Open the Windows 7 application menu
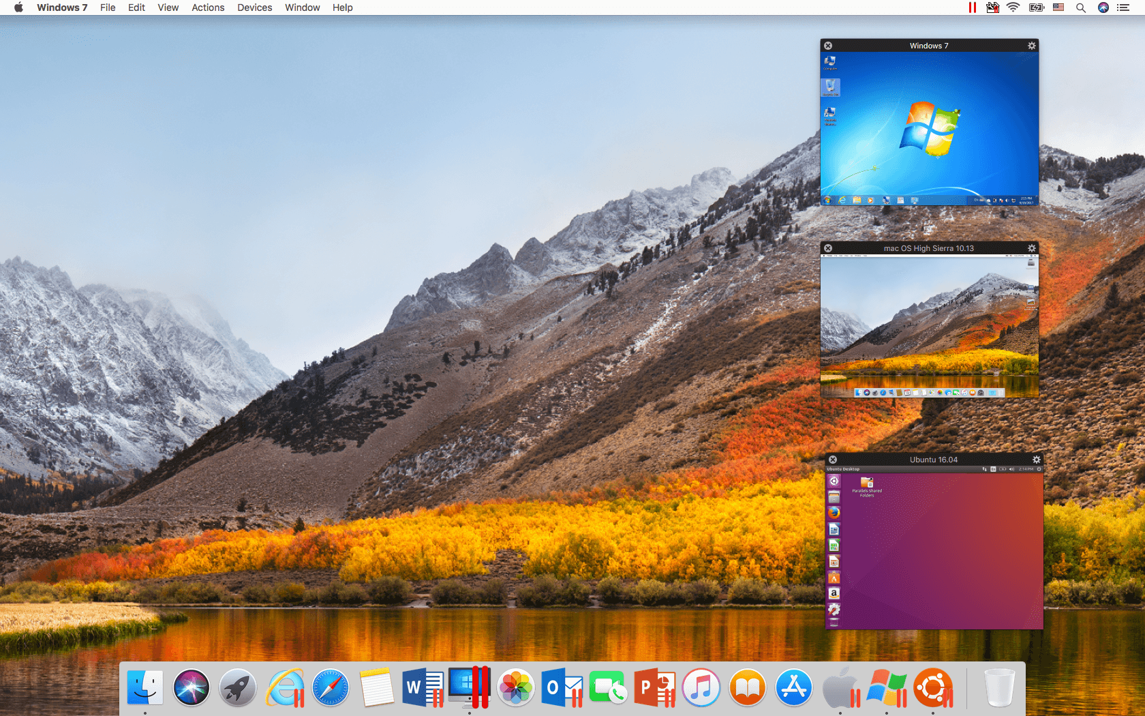The image size is (1145, 716). tap(62, 8)
